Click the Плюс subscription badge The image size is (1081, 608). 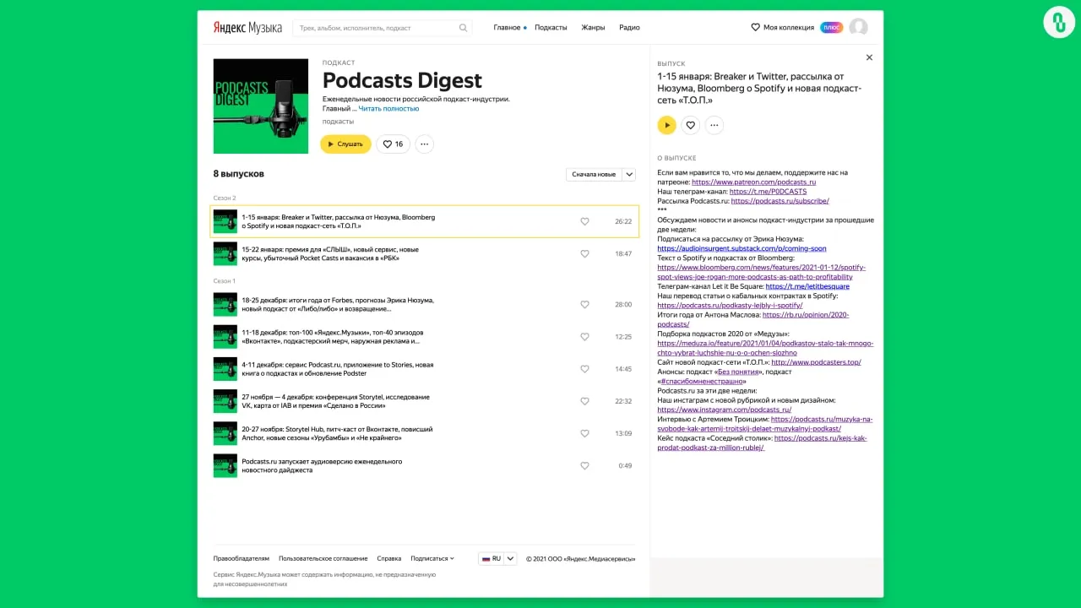tap(831, 28)
